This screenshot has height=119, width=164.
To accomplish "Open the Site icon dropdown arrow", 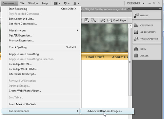I will pos(78,3).
